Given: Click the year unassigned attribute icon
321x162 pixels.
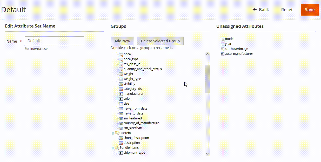Looking at the screenshot, I should pyautogui.click(x=223, y=44).
